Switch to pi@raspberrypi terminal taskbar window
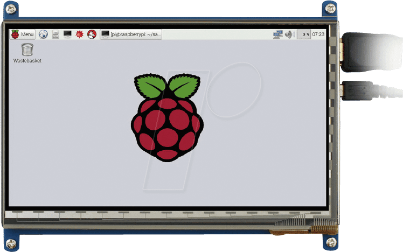The width and height of the screenshot is (403, 252). [131, 34]
